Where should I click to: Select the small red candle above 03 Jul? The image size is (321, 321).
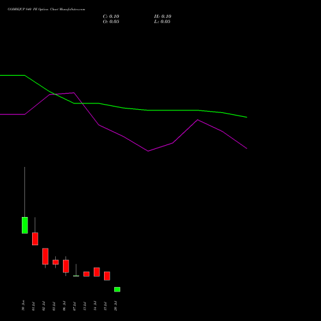(x=56, y=262)
